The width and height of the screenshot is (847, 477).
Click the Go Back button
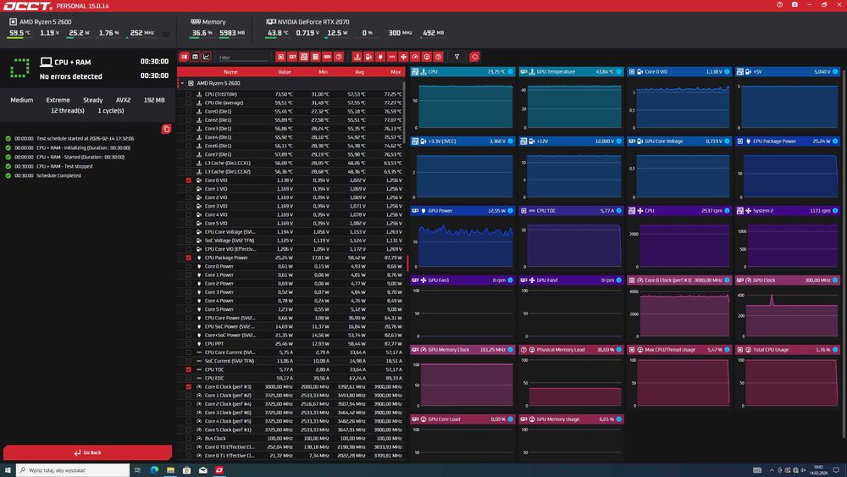click(87, 452)
